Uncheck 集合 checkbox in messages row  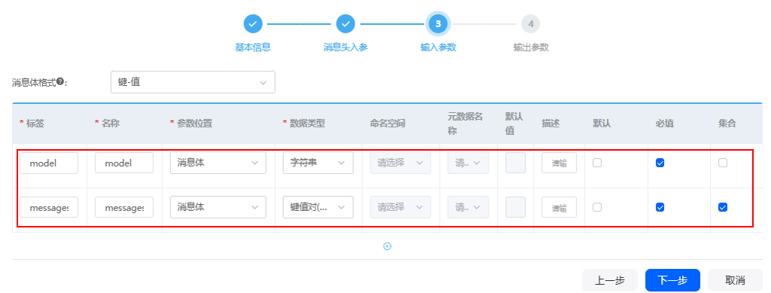pyautogui.click(x=722, y=207)
